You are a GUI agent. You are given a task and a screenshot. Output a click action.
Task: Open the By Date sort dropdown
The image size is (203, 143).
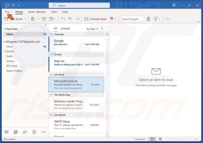tap(92, 29)
